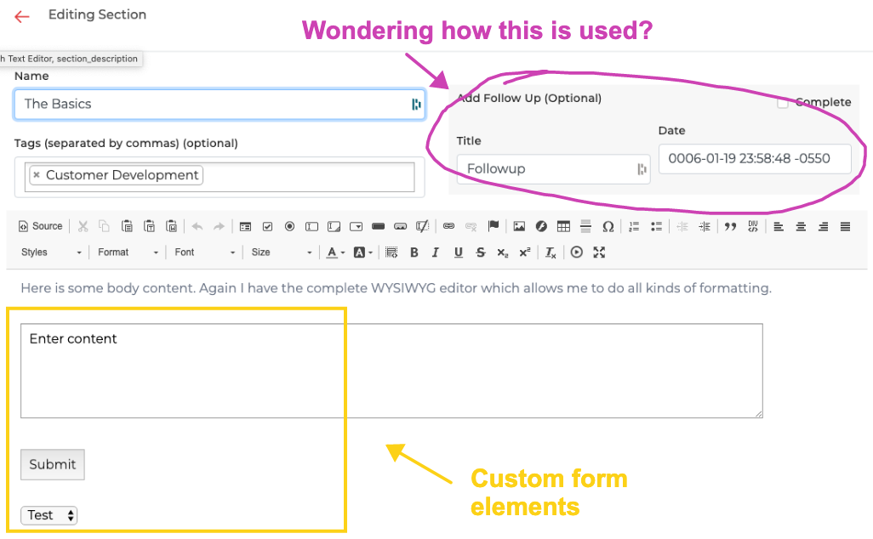Image resolution: width=873 pixels, height=539 pixels.
Task: Click Paste from Word icon
Action: 172,226
